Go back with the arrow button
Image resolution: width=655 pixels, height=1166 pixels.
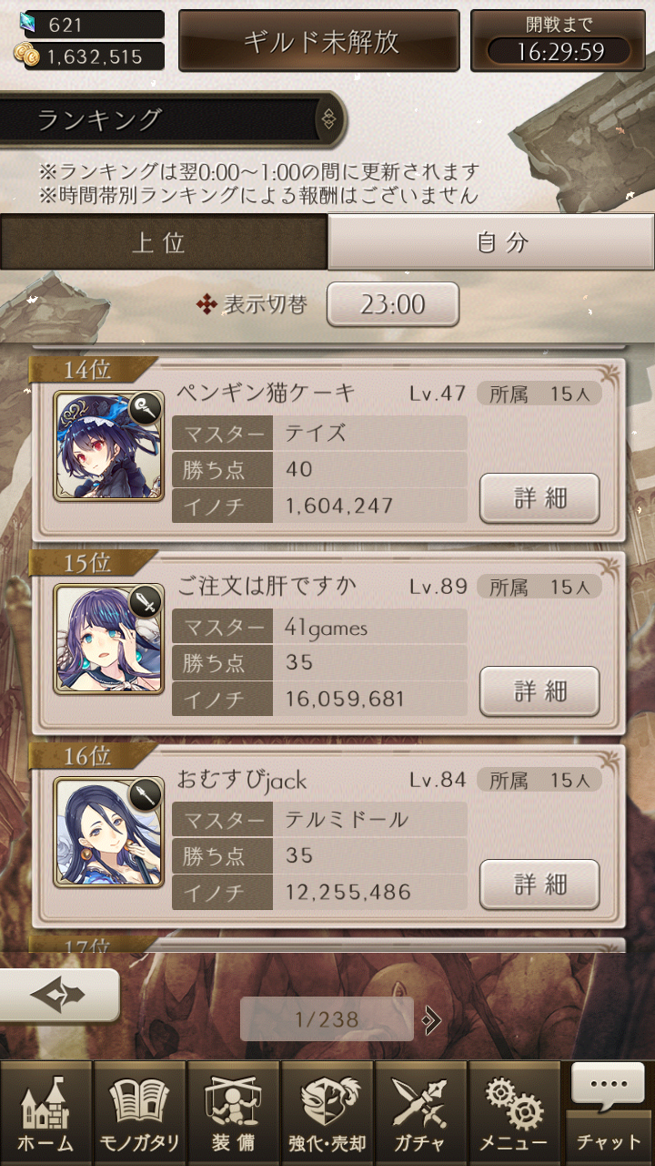point(58,995)
